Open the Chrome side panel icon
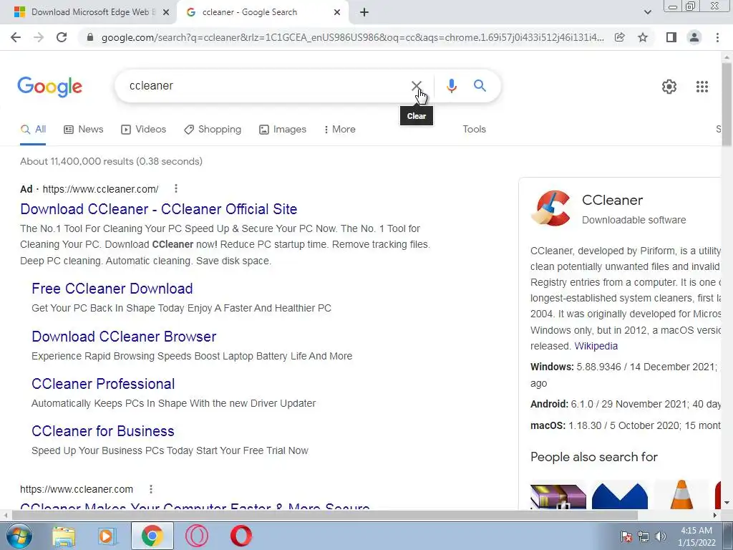Viewport: 733px width, 550px height. pos(671,37)
